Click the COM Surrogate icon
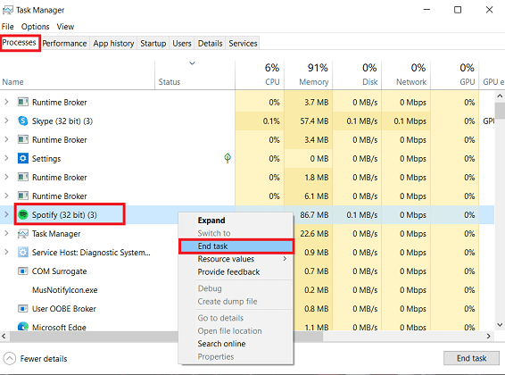The image size is (505, 375). click(x=22, y=271)
